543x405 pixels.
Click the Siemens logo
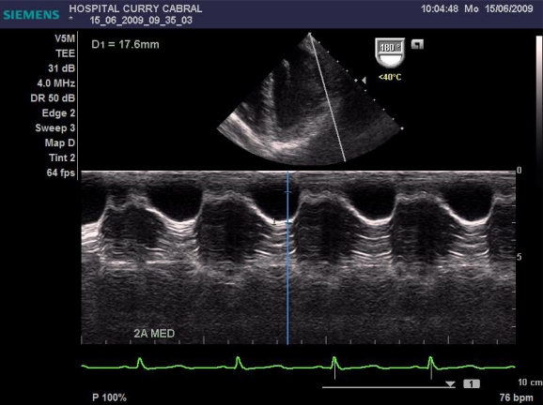tap(31, 15)
